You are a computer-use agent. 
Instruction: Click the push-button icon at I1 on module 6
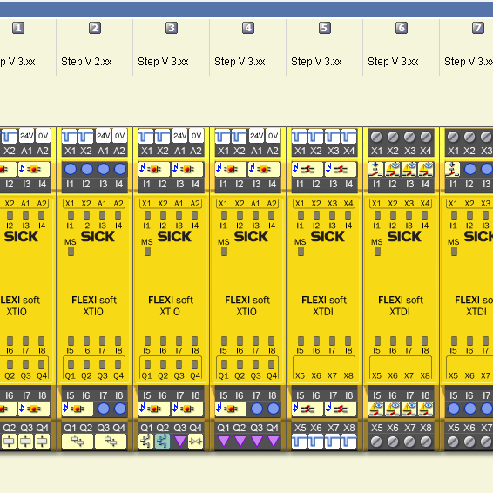pyautogui.click(x=376, y=170)
